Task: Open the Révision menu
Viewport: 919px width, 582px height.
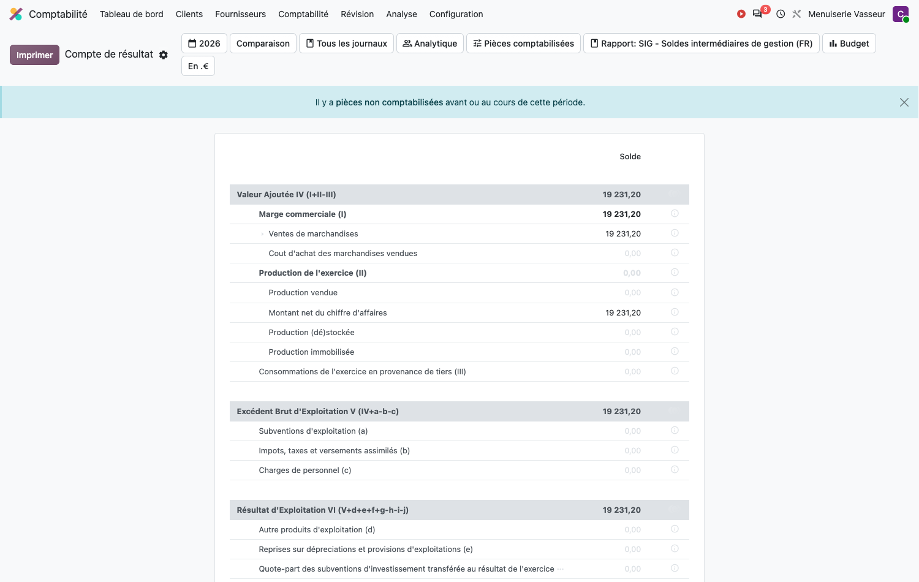Action: (x=357, y=14)
